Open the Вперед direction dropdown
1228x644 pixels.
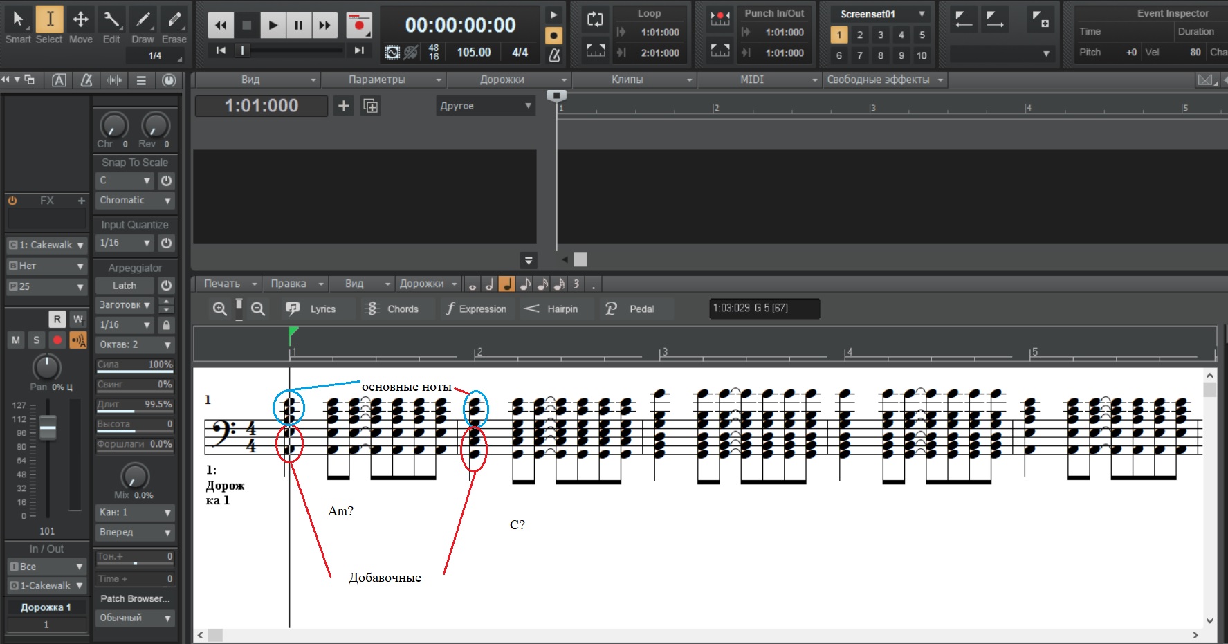(x=135, y=533)
